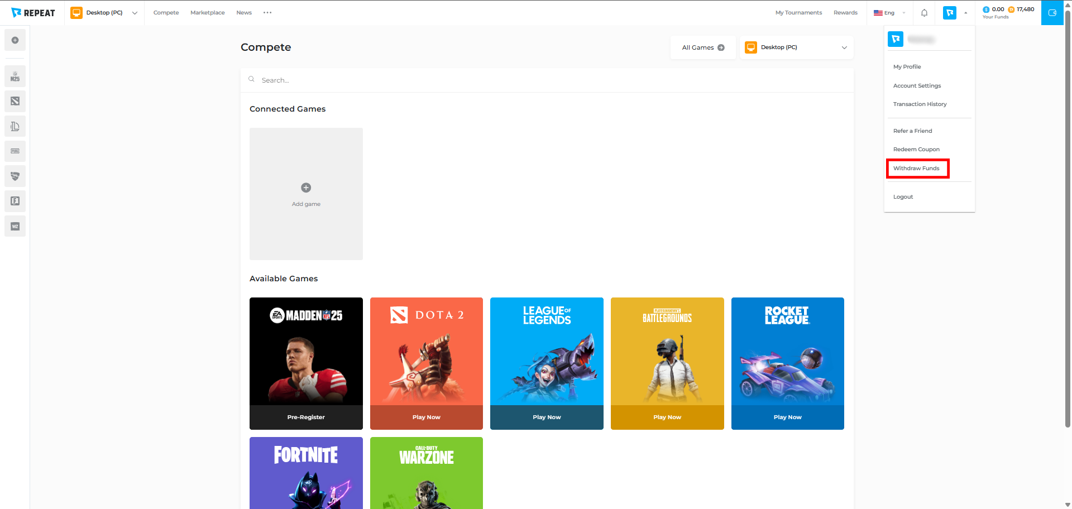Click the orange Desktop (PC) icon in header
The width and height of the screenshot is (1072, 509).
pos(76,13)
